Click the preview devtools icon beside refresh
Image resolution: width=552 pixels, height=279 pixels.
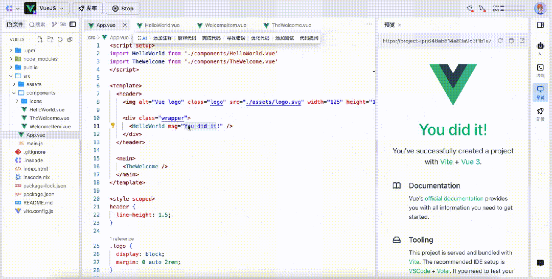[x=512, y=41]
